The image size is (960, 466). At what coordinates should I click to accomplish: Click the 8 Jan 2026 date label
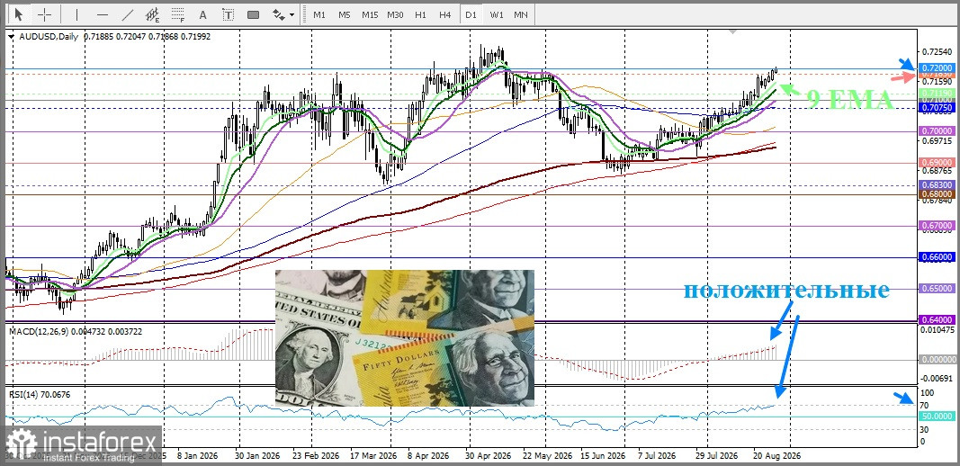(x=198, y=456)
